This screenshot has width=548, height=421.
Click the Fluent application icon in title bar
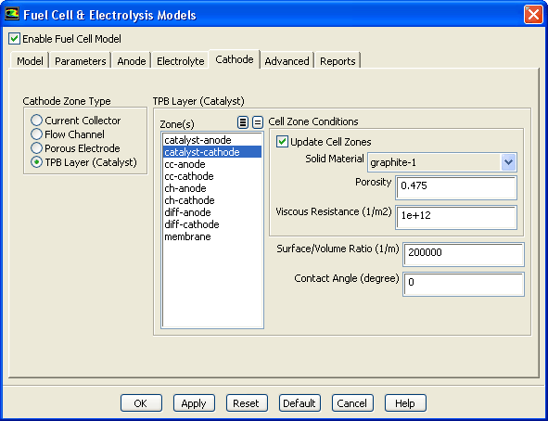pyautogui.click(x=12, y=14)
